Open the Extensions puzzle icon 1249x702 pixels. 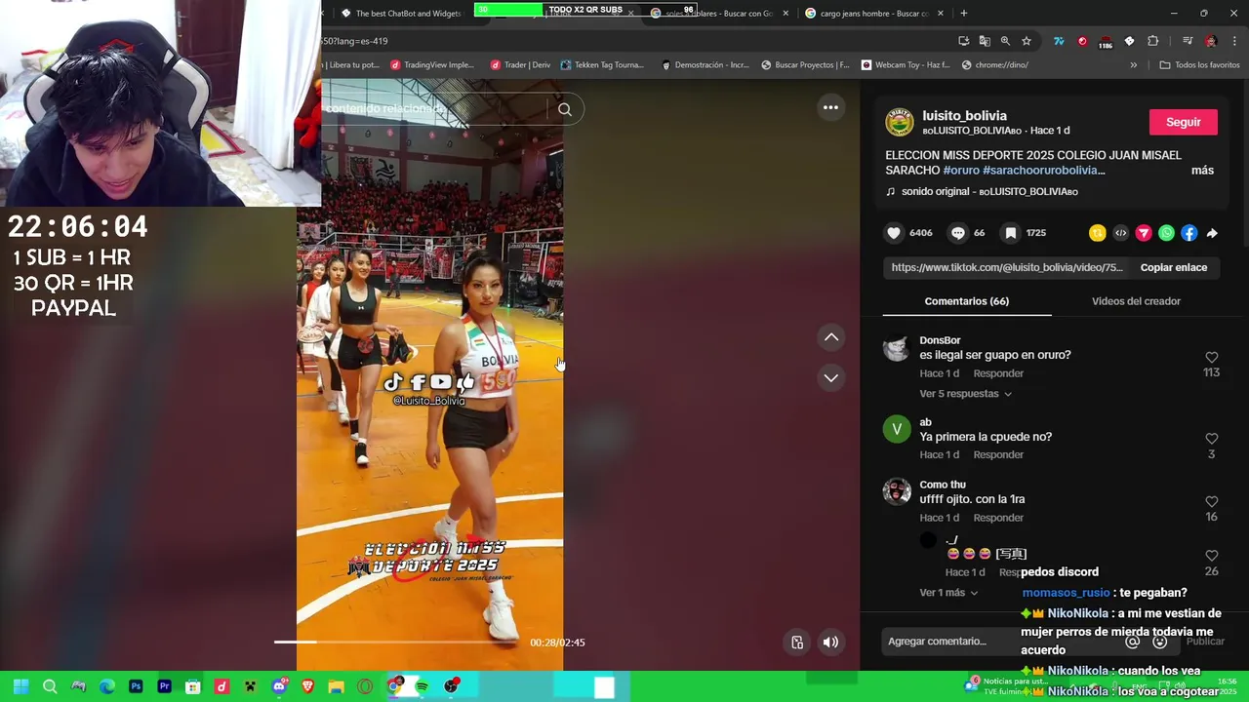tap(1152, 41)
